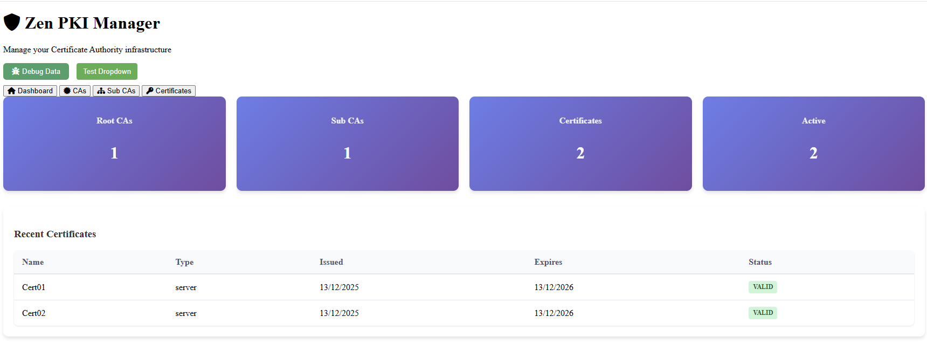This screenshot has height=351, width=927.
Task: Open the Test Dropdown button
Action: pyautogui.click(x=107, y=71)
